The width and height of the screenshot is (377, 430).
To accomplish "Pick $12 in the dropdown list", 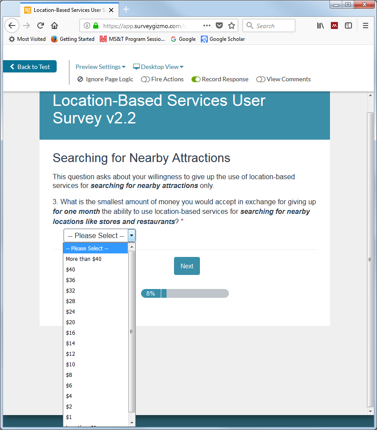I will point(95,354).
